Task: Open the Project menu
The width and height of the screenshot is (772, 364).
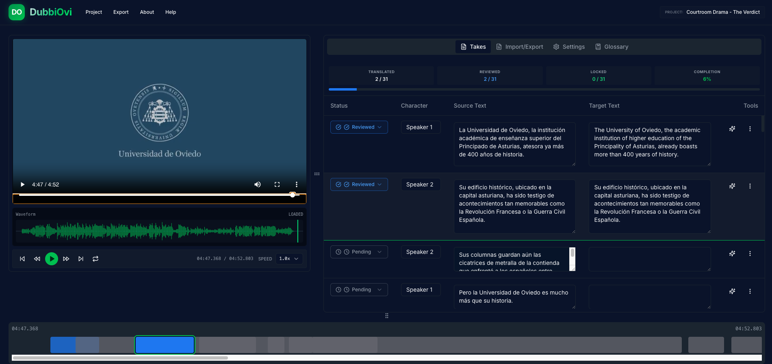Action: tap(94, 12)
